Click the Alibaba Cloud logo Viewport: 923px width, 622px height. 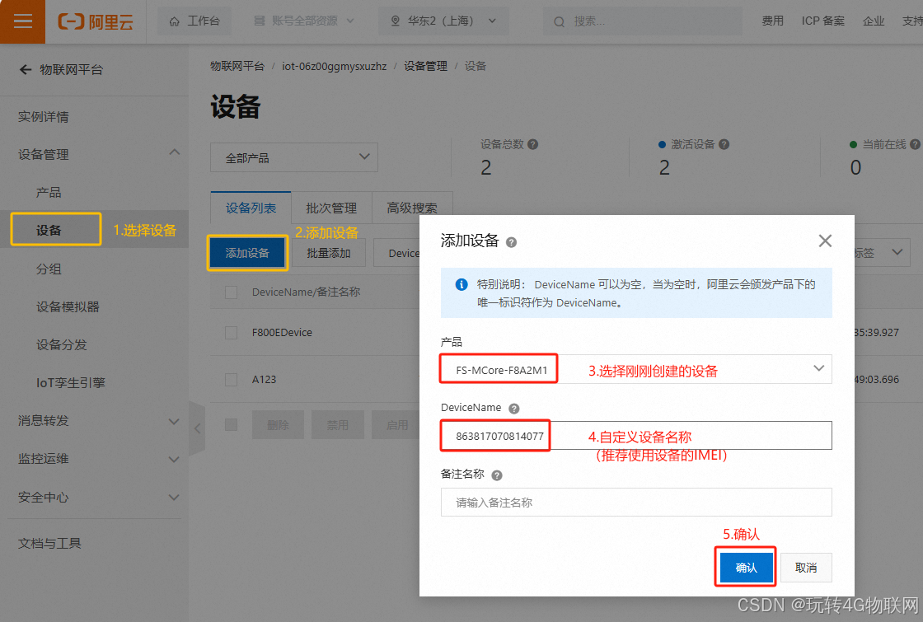(96, 21)
